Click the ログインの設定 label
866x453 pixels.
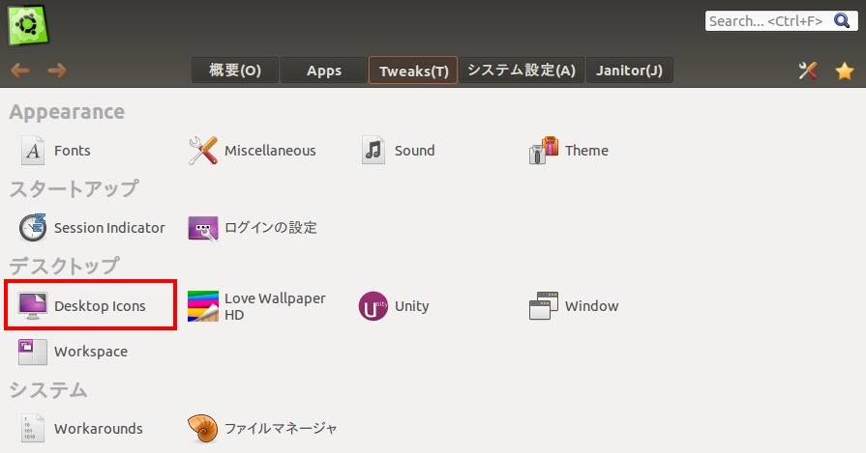pyautogui.click(x=271, y=228)
